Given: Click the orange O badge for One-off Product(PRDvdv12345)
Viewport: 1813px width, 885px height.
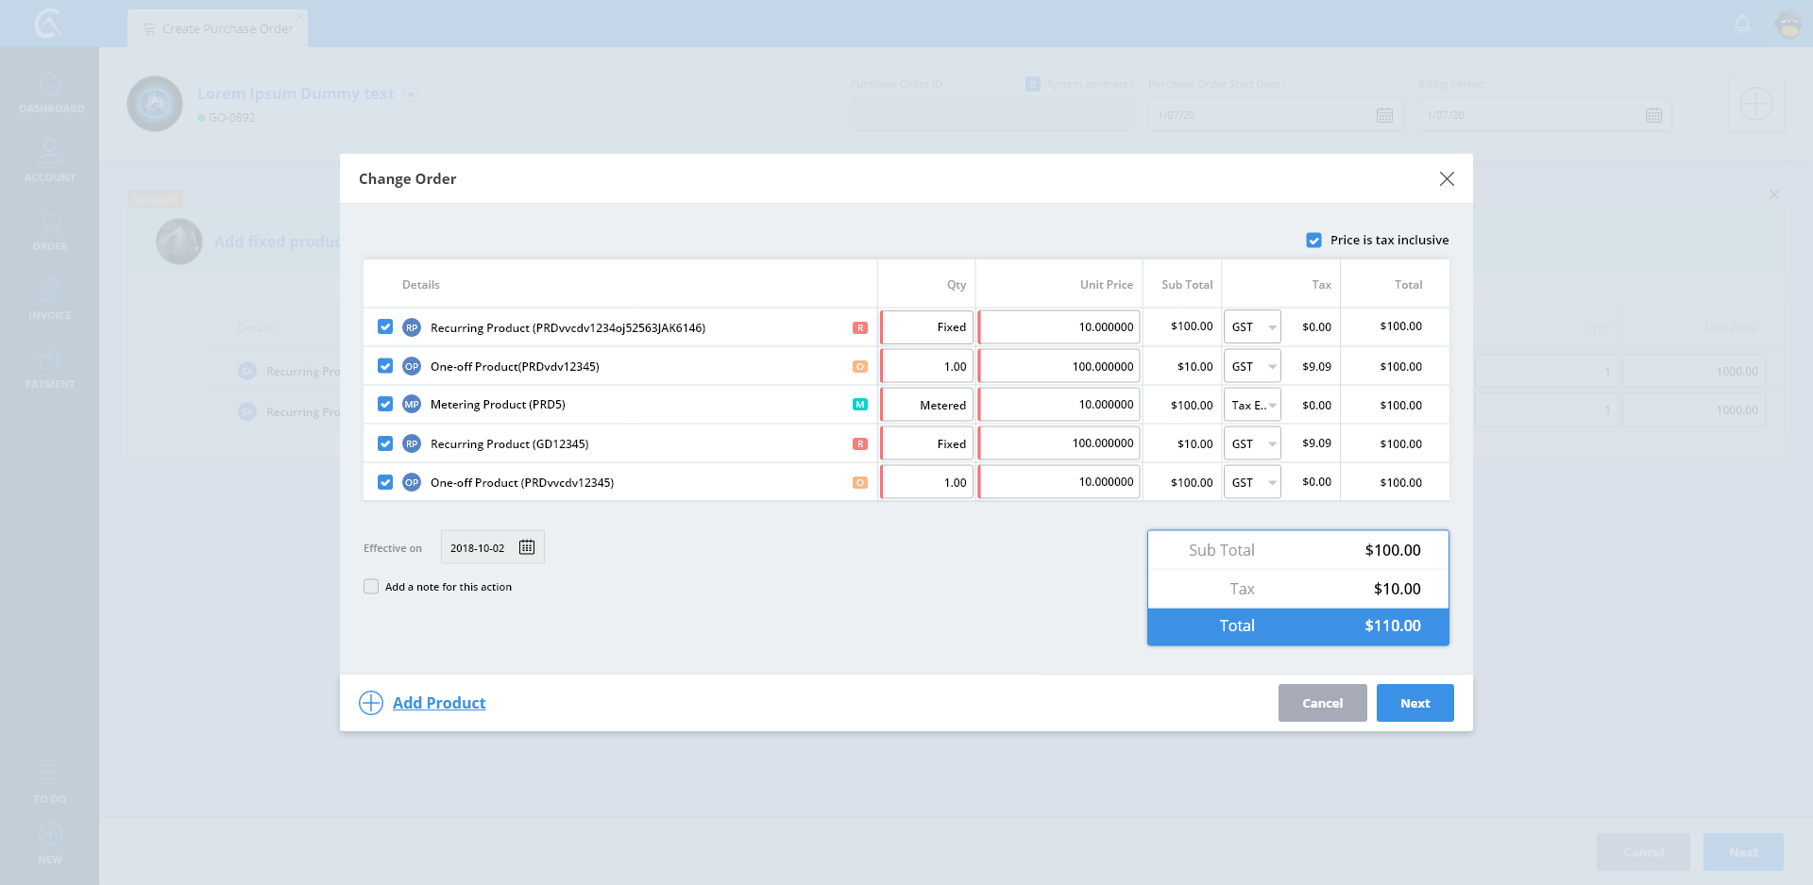Looking at the screenshot, I should [860, 366].
